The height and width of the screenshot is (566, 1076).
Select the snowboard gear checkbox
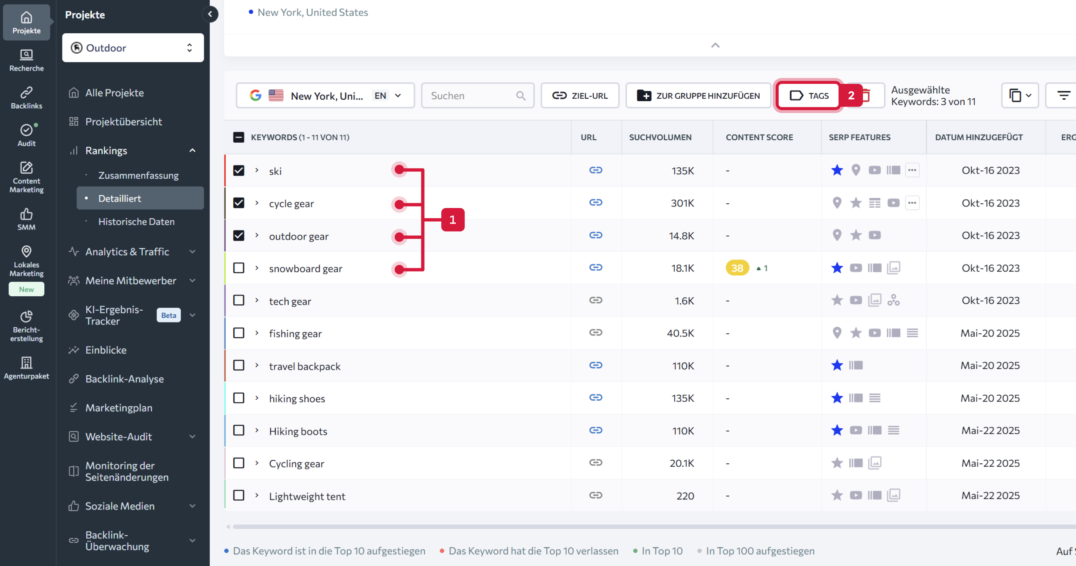(x=239, y=268)
